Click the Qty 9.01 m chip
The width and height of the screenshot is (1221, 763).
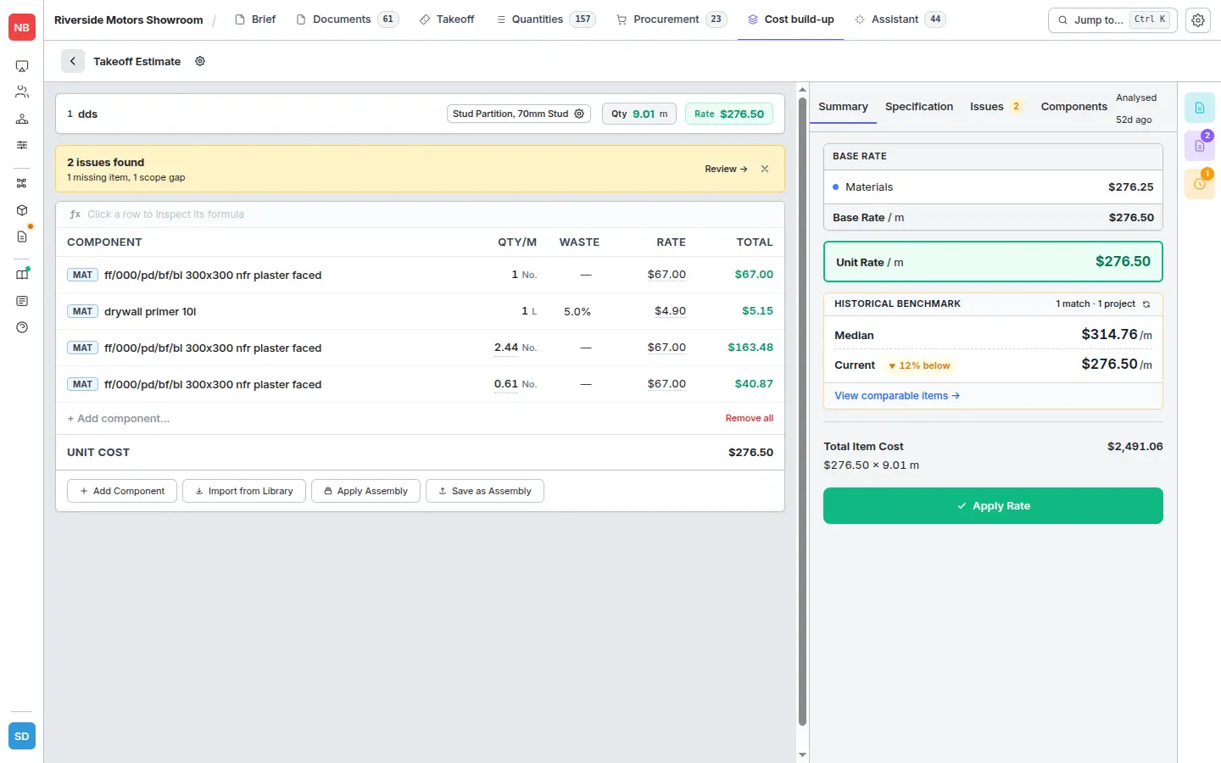[639, 114]
